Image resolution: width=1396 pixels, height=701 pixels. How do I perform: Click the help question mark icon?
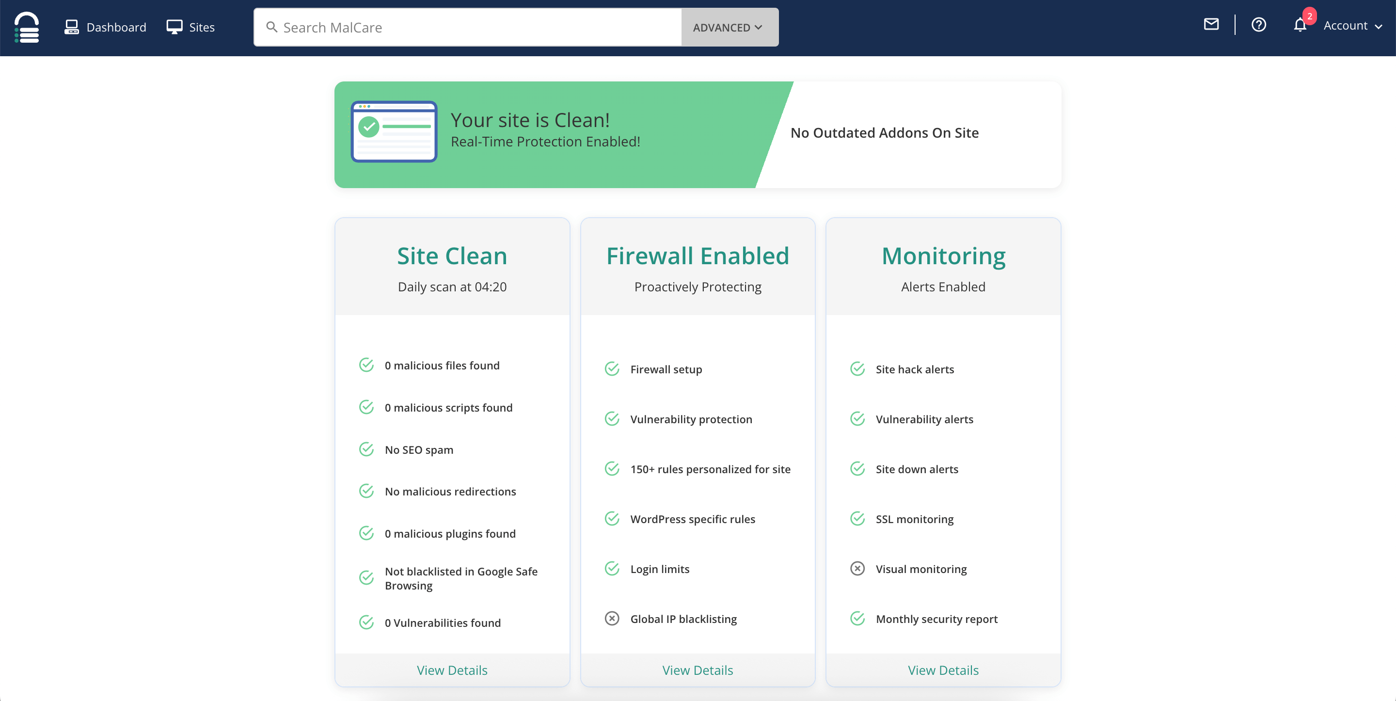pyautogui.click(x=1258, y=25)
